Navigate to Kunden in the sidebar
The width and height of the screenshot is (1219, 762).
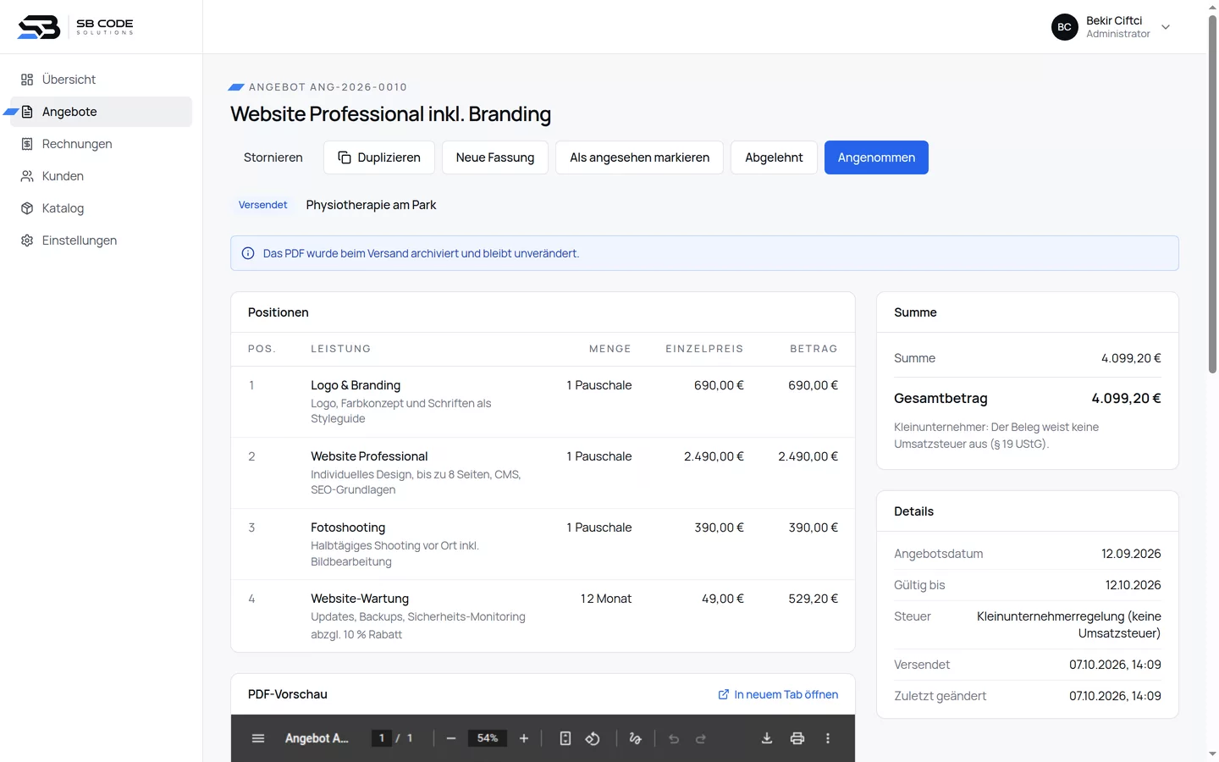pos(102,176)
